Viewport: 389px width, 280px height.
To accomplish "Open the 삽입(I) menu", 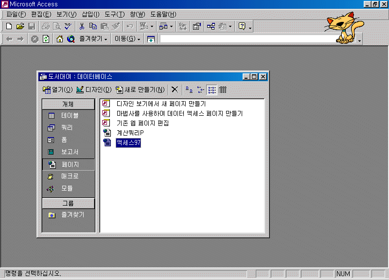I will point(90,14).
